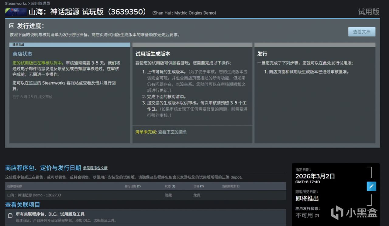This screenshot has height=226, width=389.
Task: Open 所有关联程序包、DLC、试用版及工具 link
Action: [x=50, y=214]
